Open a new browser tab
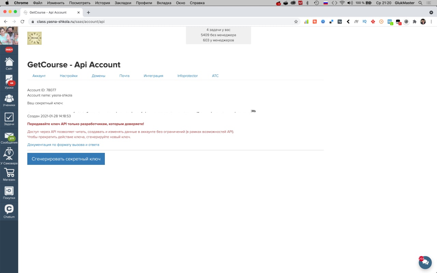This screenshot has width=437, height=273. click(88, 12)
